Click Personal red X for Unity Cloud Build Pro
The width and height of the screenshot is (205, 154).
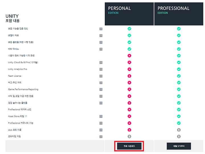click(x=129, y=63)
